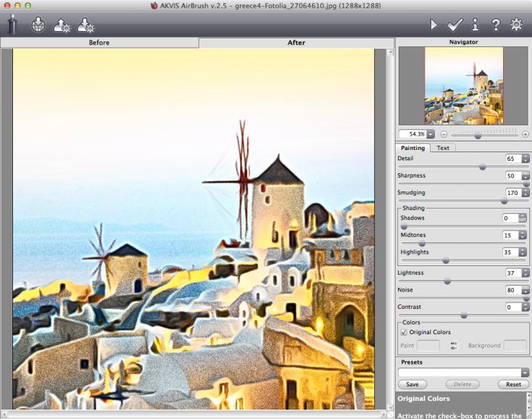Click the Open image toolbar icon

(38, 25)
